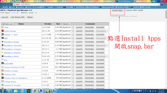Uninstall College Notes
This screenshot has width=167, height=93.
100,82
